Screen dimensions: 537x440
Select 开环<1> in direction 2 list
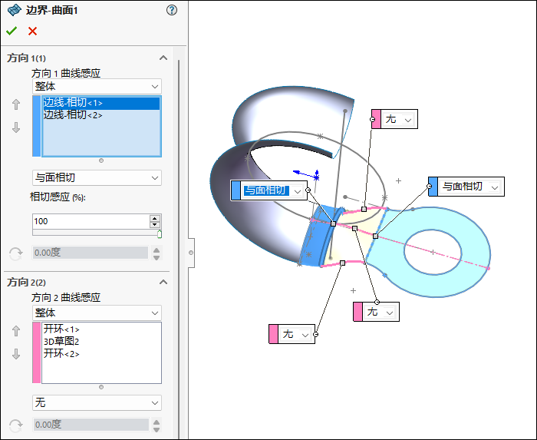61,329
